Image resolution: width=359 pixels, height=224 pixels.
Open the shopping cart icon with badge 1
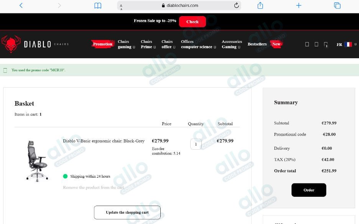[326, 44]
